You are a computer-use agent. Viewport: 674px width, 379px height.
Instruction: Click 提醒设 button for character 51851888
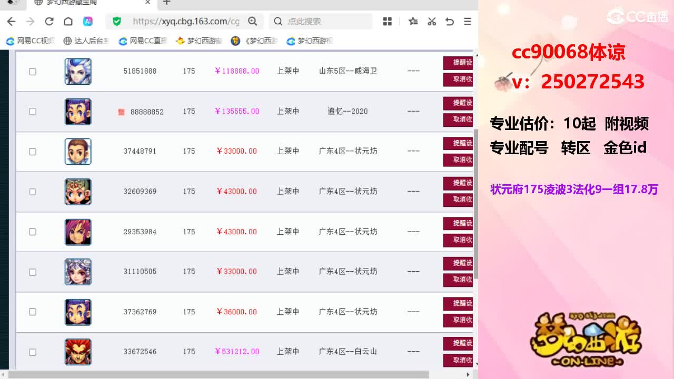coord(458,63)
